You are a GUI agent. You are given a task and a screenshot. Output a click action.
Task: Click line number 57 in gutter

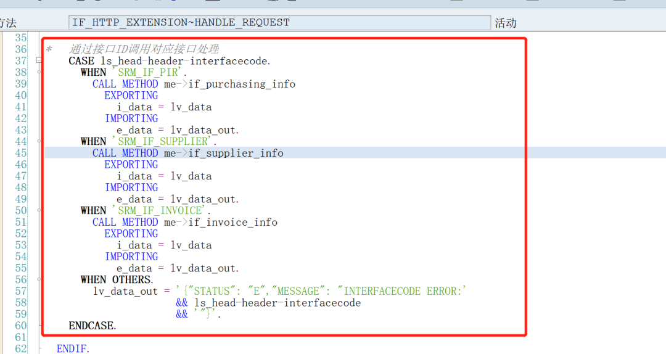(x=21, y=291)
